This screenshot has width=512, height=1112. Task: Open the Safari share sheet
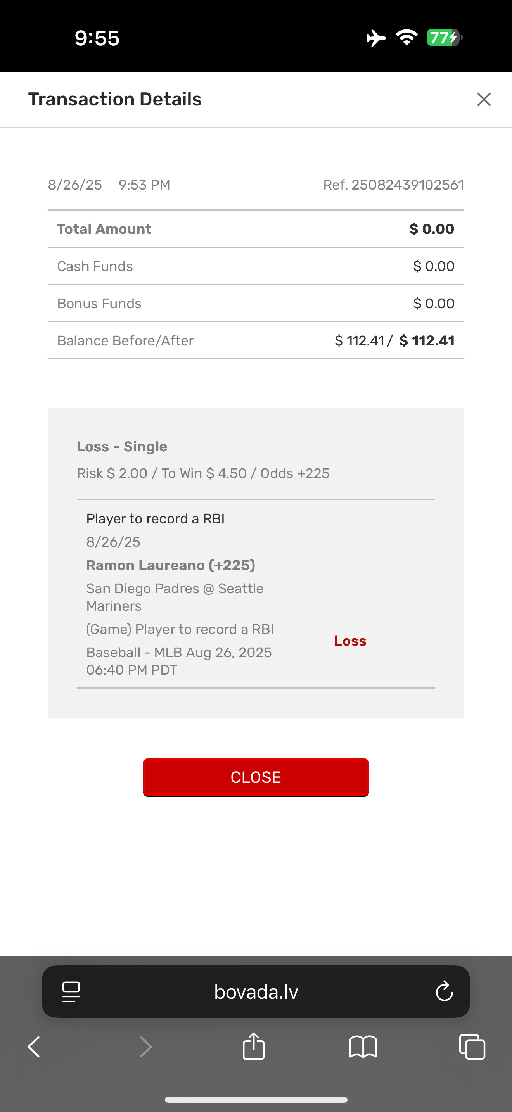click(254, 1046)
